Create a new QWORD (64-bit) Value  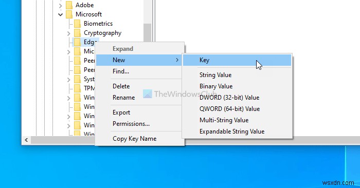[237, 109]
